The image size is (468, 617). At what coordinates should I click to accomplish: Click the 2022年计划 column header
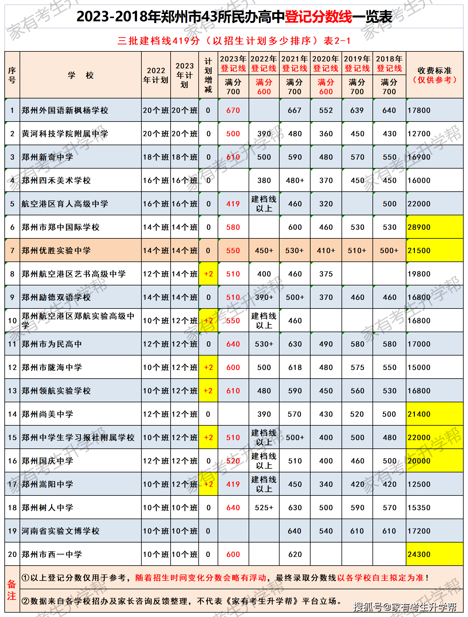click(x=156, y=75)
